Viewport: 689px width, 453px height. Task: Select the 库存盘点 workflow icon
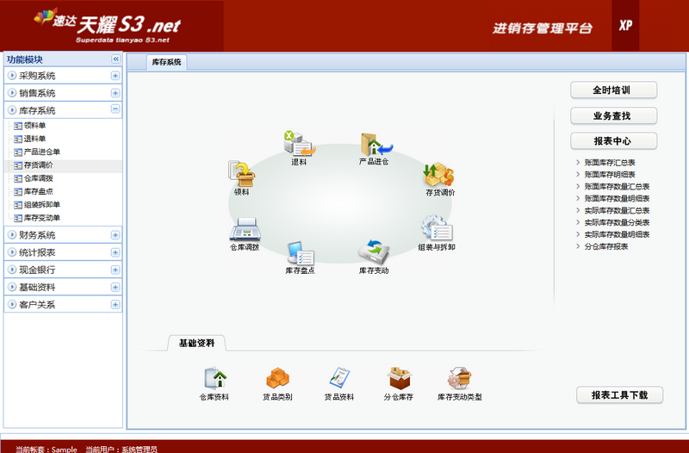coord(300,254)
